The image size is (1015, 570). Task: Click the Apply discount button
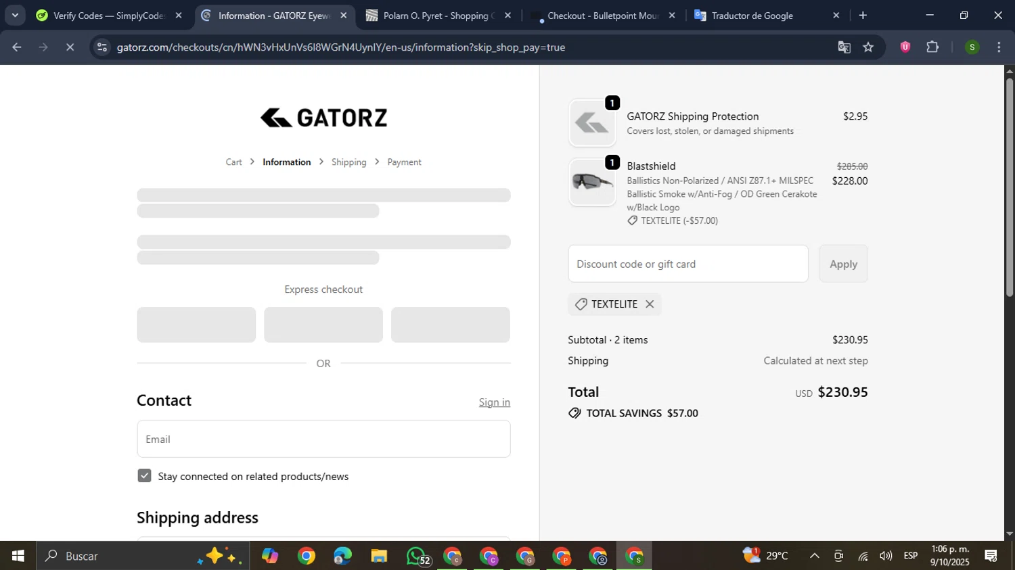pyautogui.click(x=843, y=264)
